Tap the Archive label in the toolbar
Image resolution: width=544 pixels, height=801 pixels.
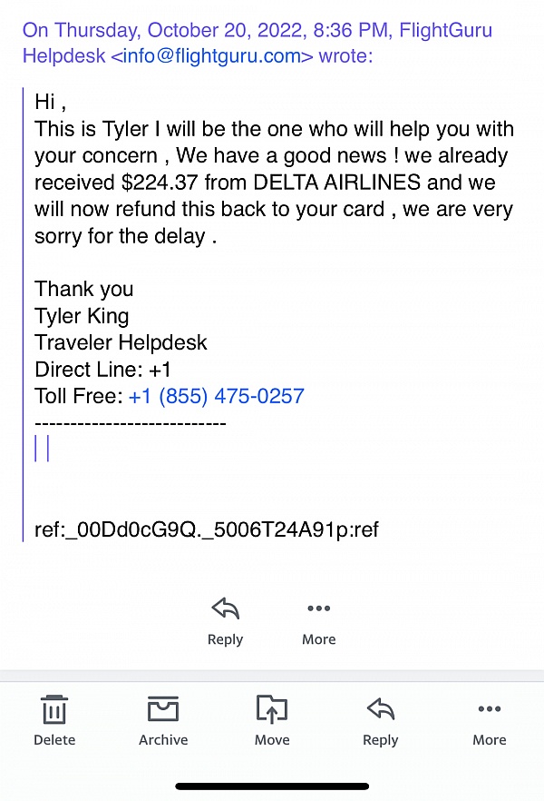point(163,739)
